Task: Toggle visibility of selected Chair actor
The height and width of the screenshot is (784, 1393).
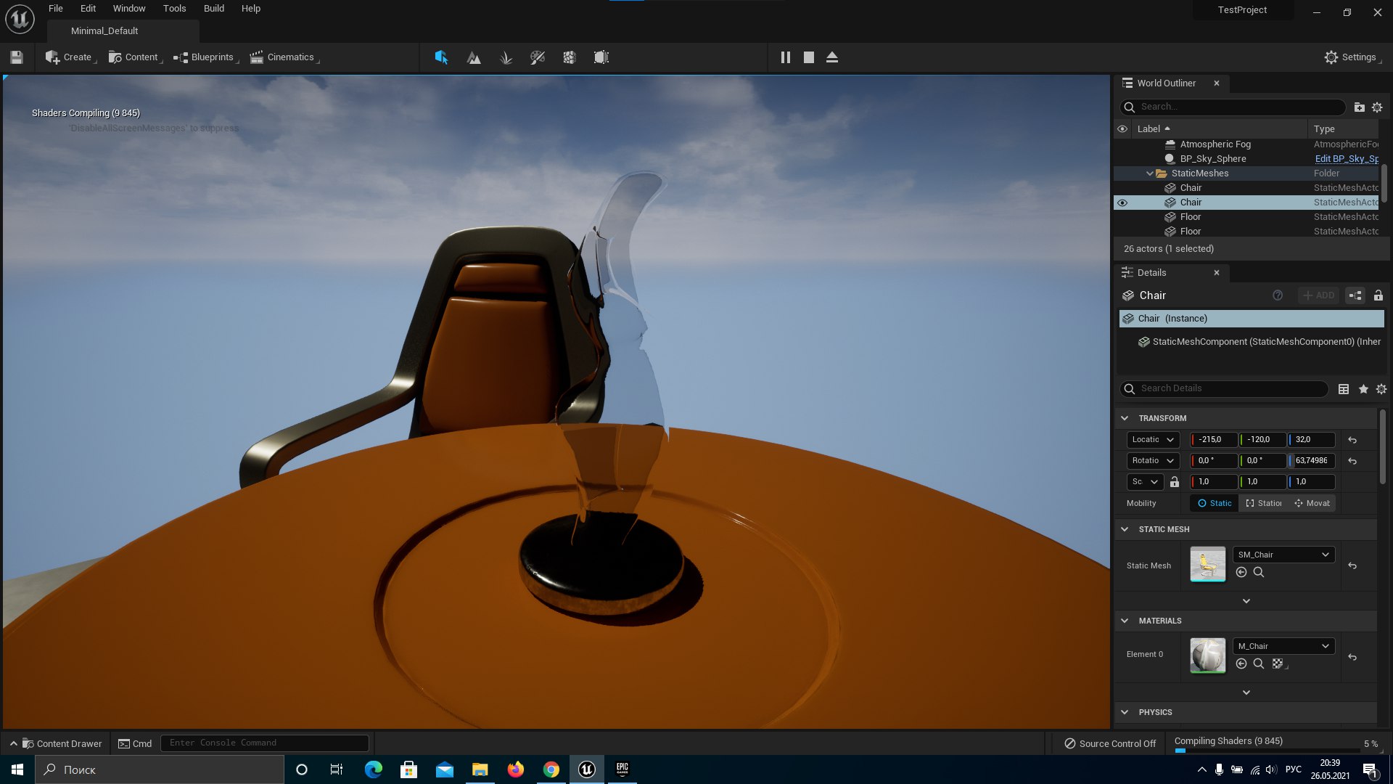Action: coord(1122,203)
